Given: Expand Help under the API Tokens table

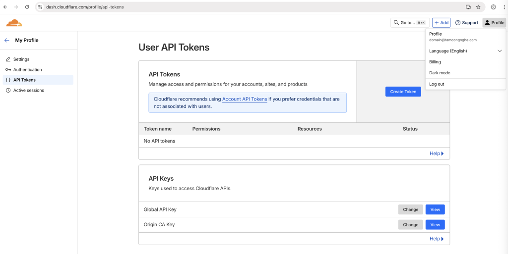Looking at the screenshot, I should coord(436,153).
